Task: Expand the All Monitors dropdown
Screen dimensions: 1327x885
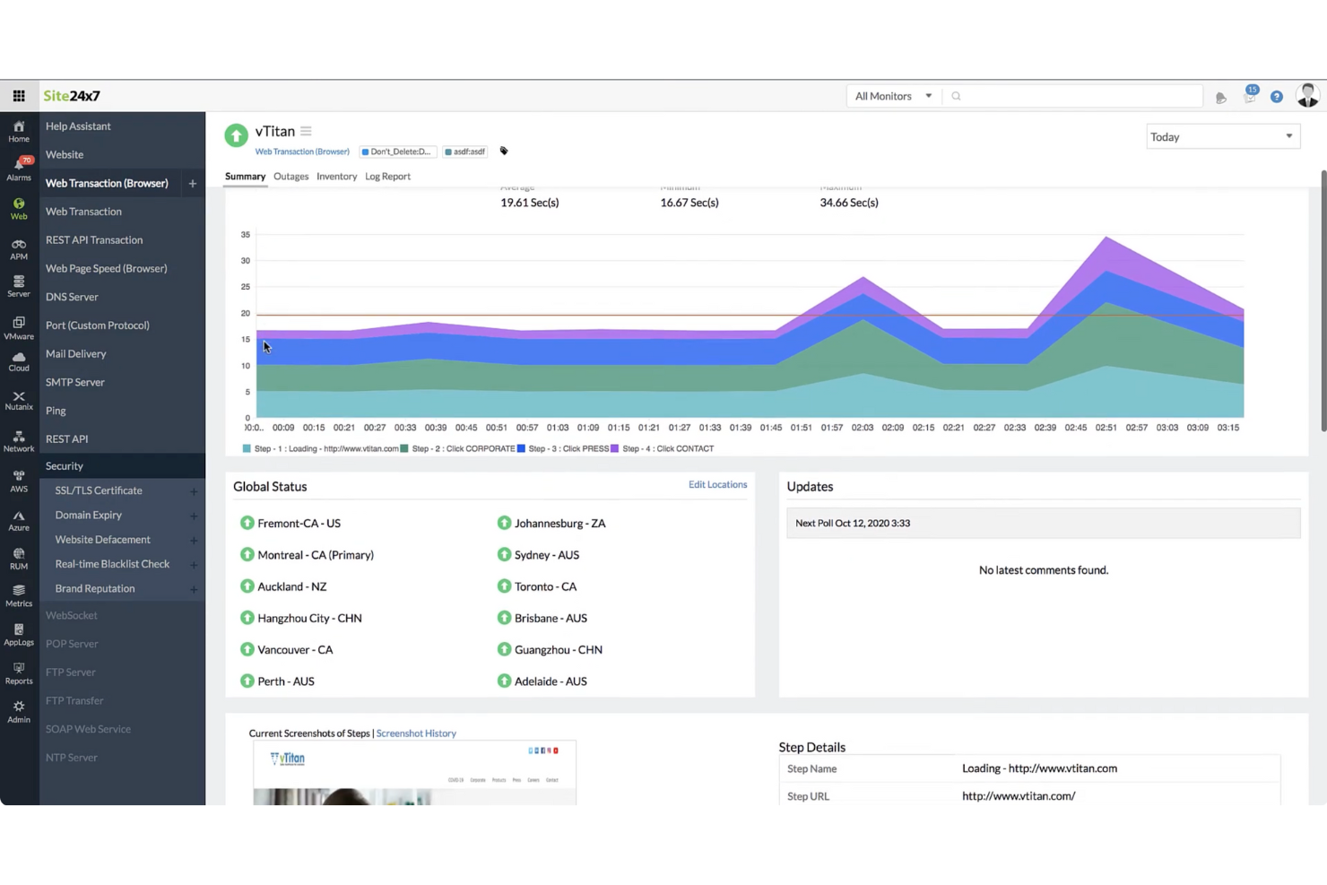Action: [893, 96]
